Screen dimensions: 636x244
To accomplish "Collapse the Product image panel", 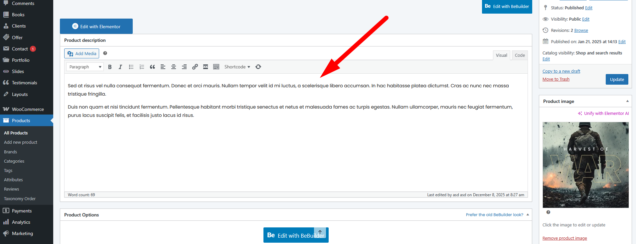I will [x=627, y=101].
